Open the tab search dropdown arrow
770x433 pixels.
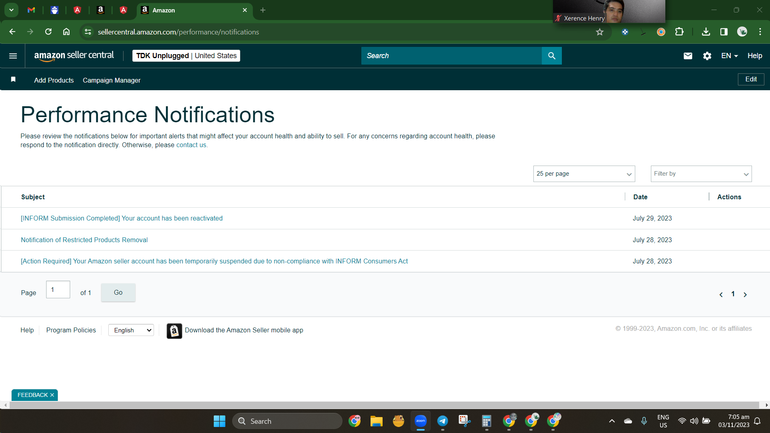click(11, 10)
